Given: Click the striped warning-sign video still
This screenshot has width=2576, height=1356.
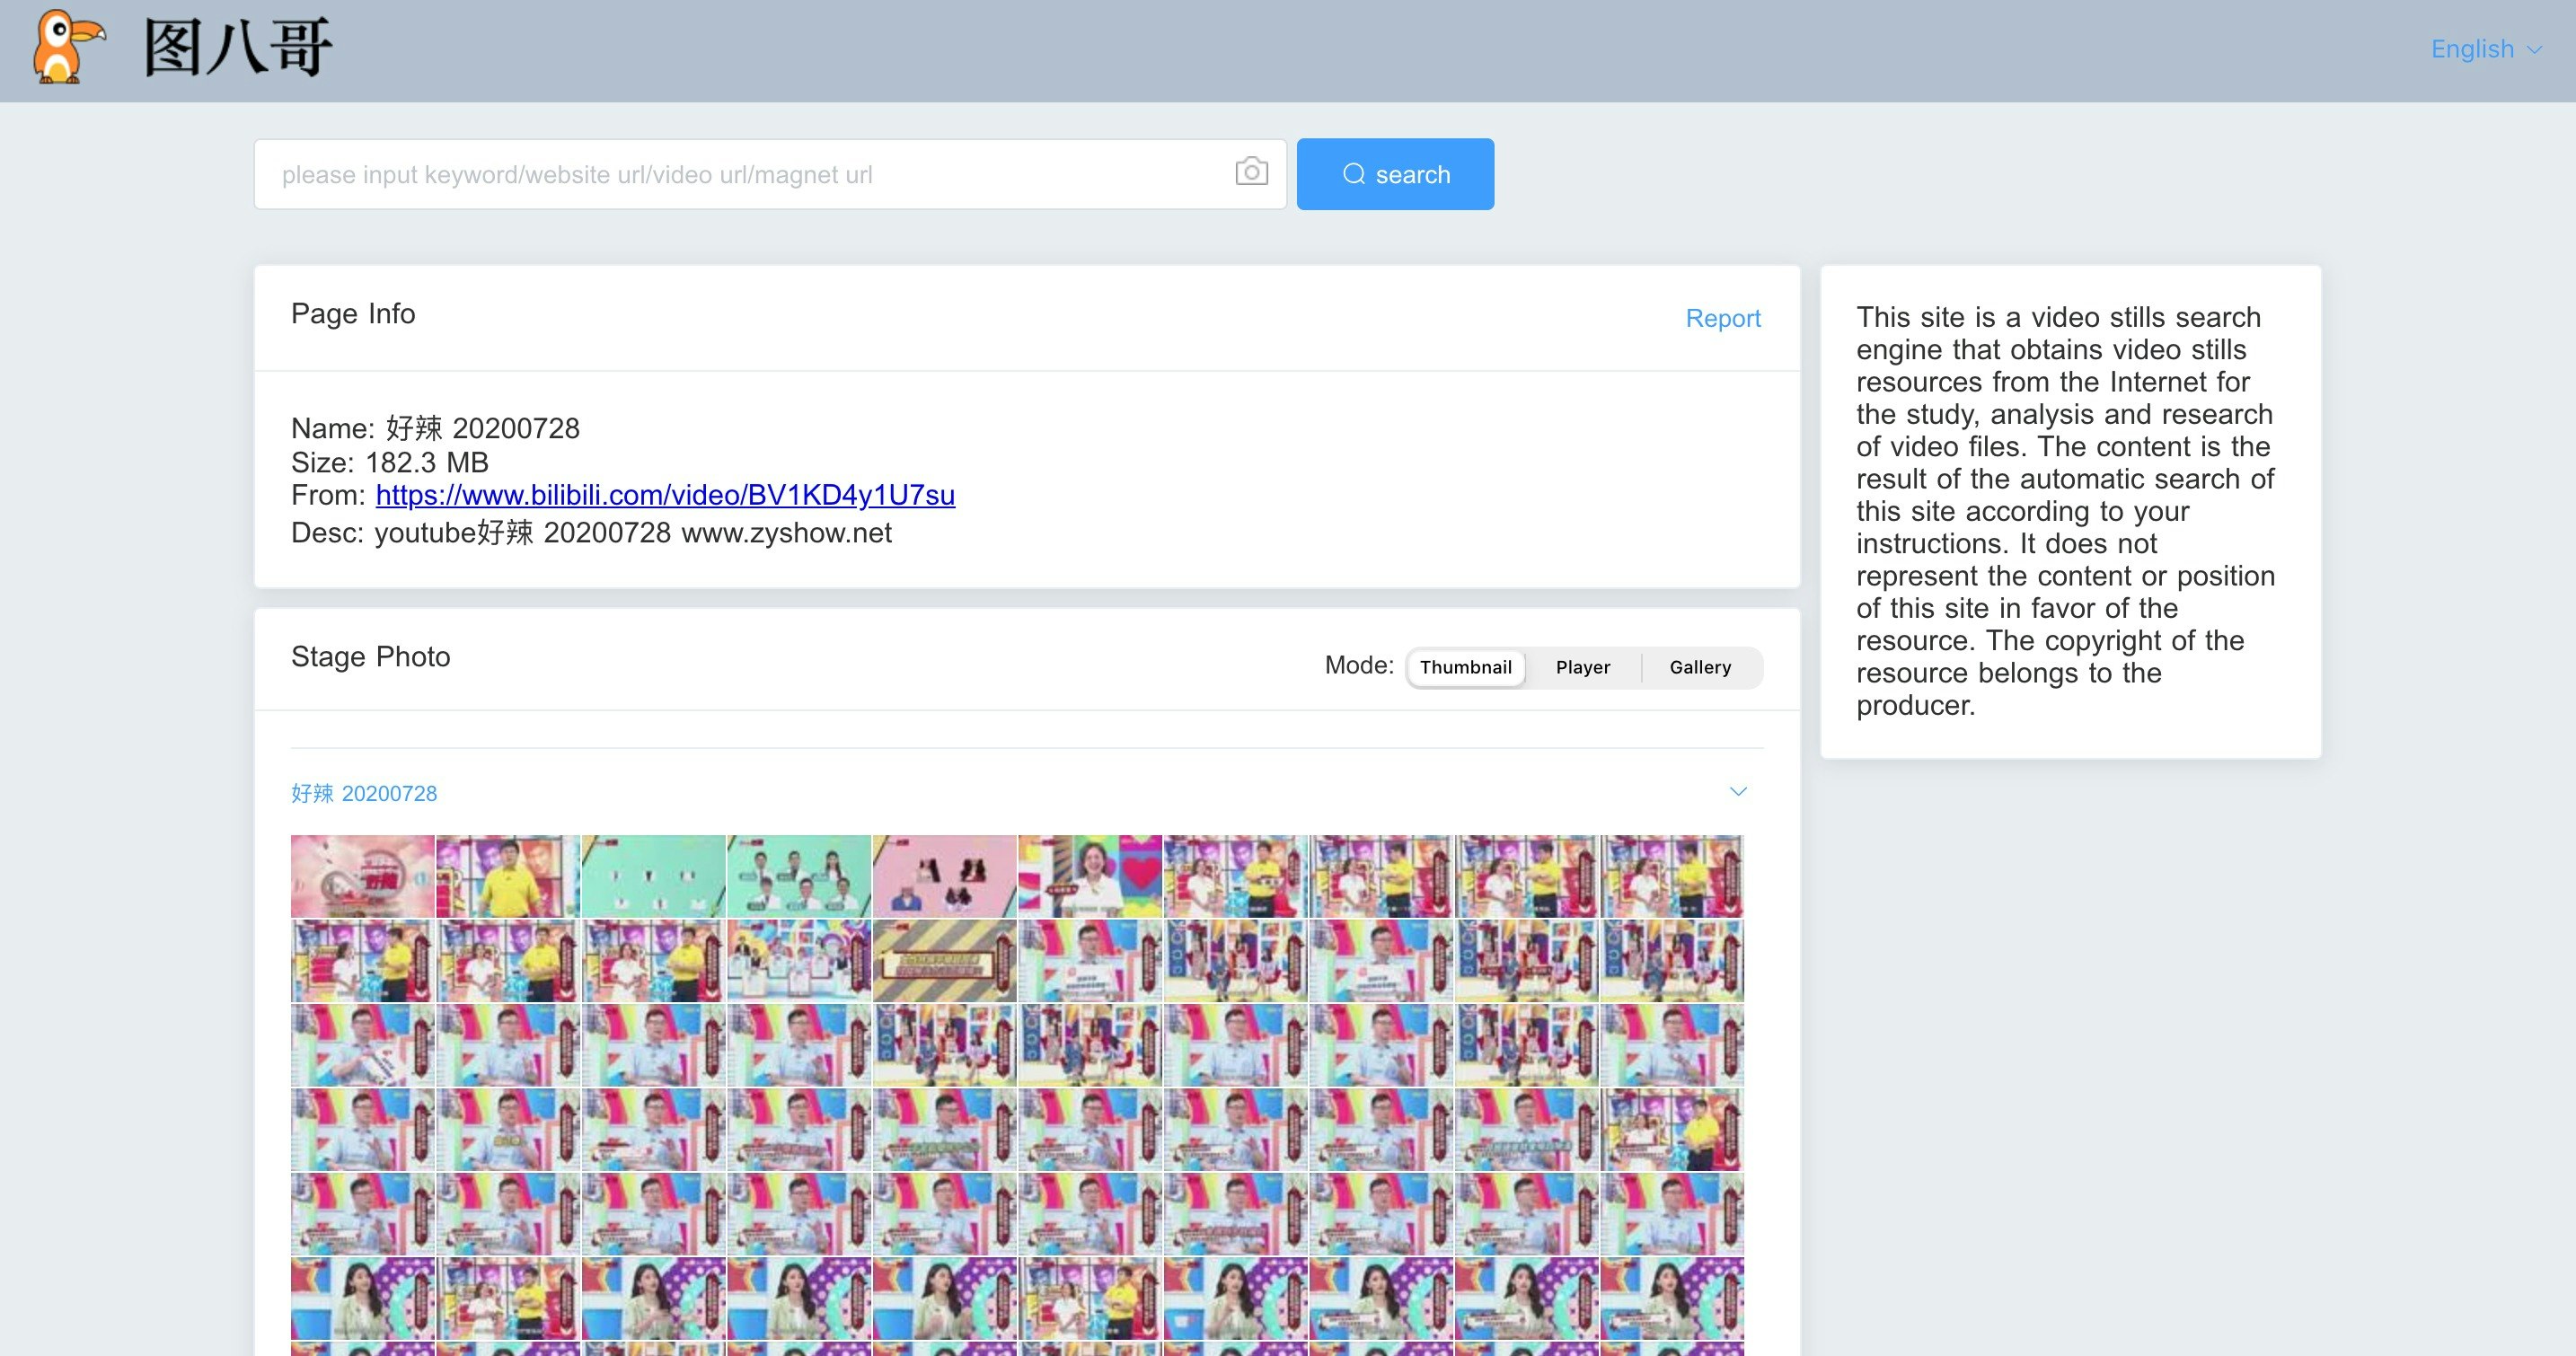Looking at the screenshot, I should [943, 960].
